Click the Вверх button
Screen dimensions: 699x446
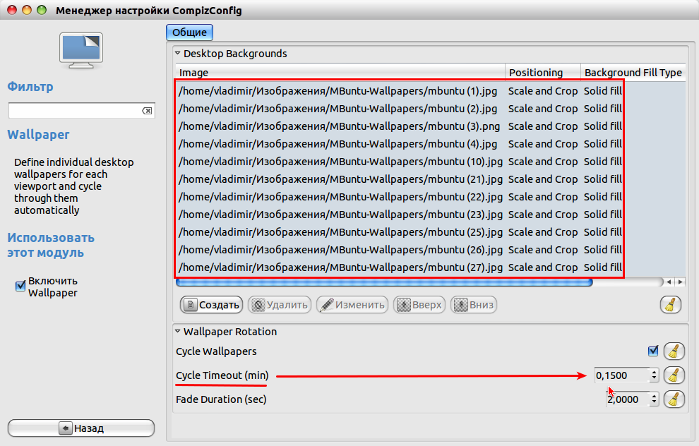tap(419, 305)
